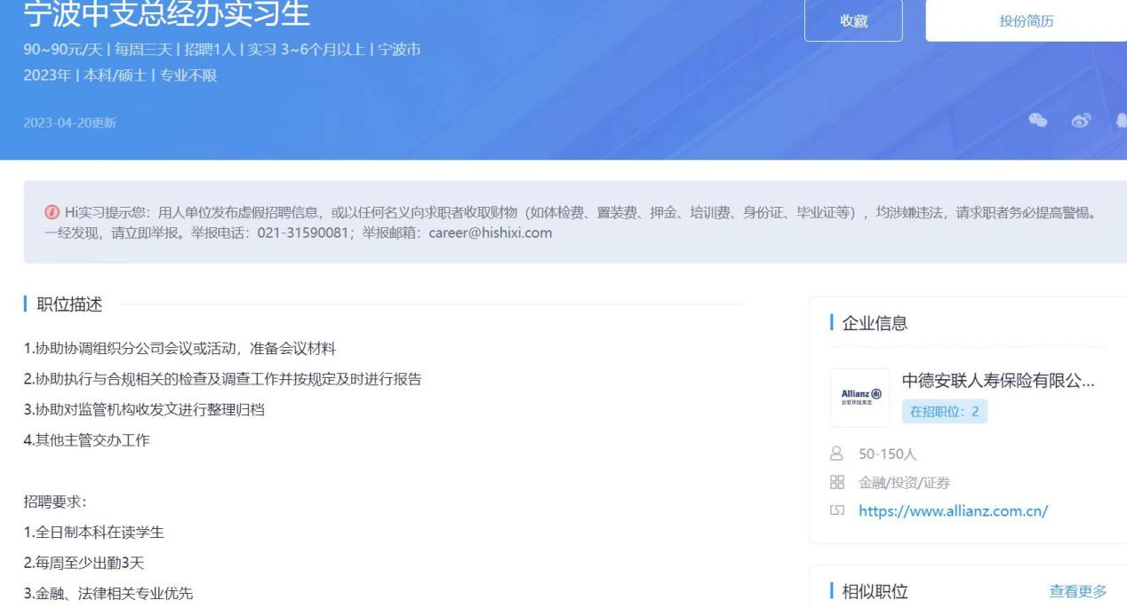Open the https://www.allianz.com.cn/ link
Image resolution: width=1127 pixels, height=608 pixels.
click(953, 511)
